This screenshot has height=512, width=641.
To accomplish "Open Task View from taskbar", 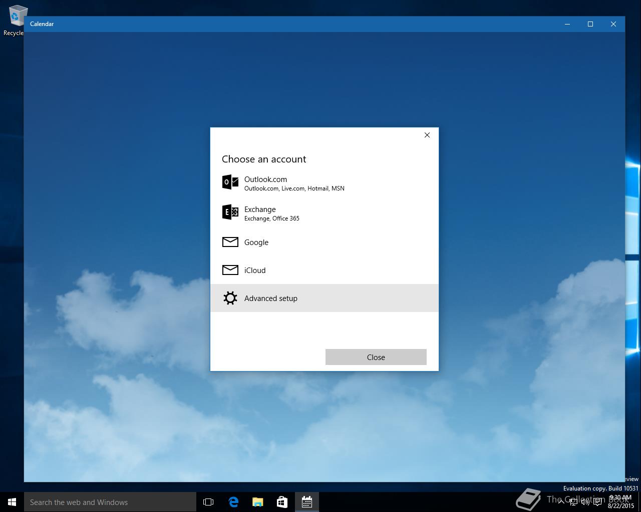I will (208, 502).
